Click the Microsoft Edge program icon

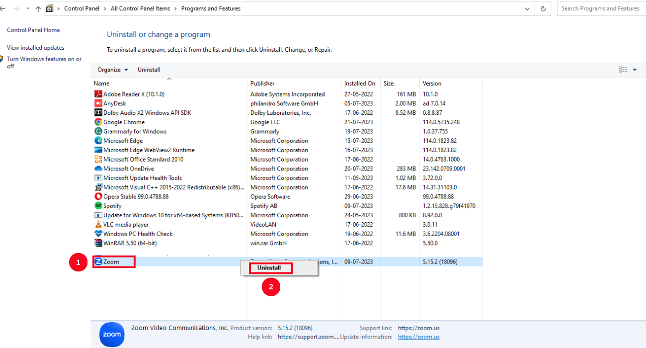pos(98,141)
